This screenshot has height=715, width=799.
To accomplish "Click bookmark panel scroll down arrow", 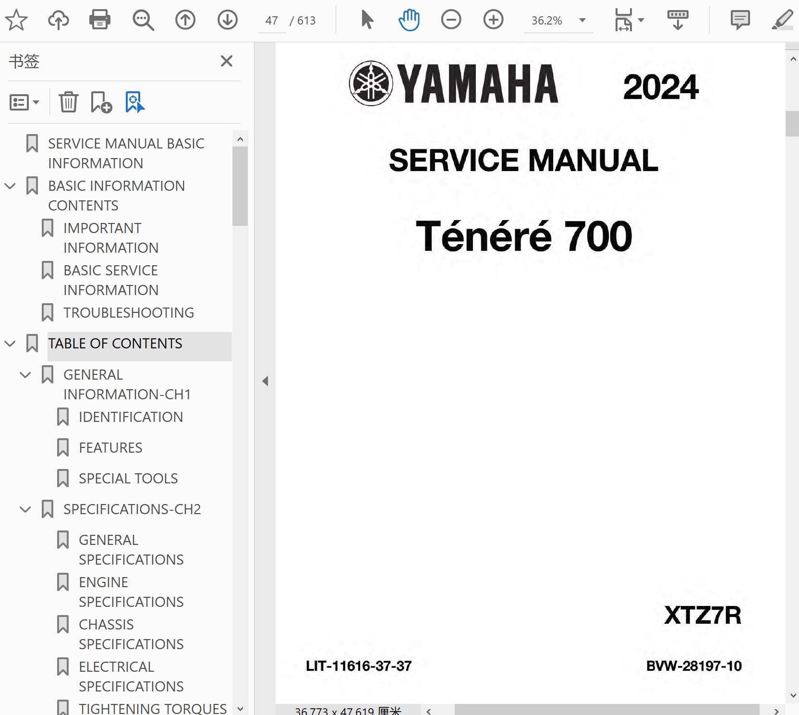I will [240, 708].
